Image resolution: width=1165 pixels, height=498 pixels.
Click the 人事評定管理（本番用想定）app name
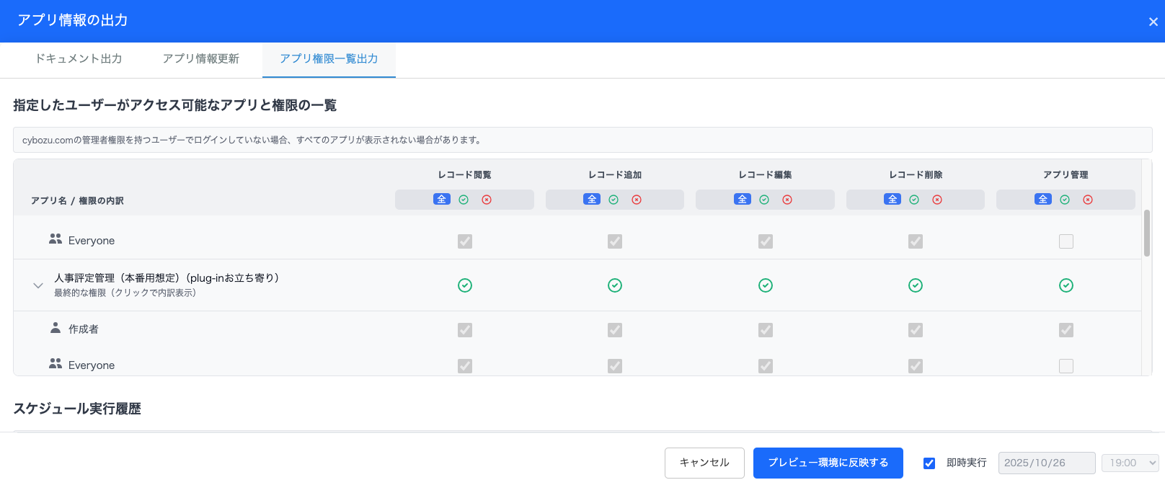(x=167, y=278)
